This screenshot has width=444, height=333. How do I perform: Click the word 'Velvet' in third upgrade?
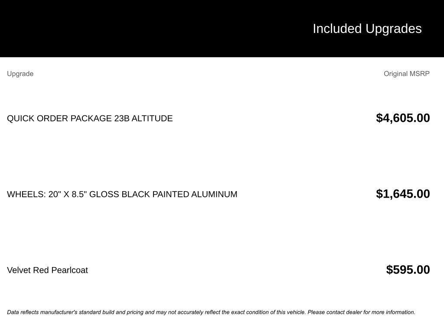[19, 270]
